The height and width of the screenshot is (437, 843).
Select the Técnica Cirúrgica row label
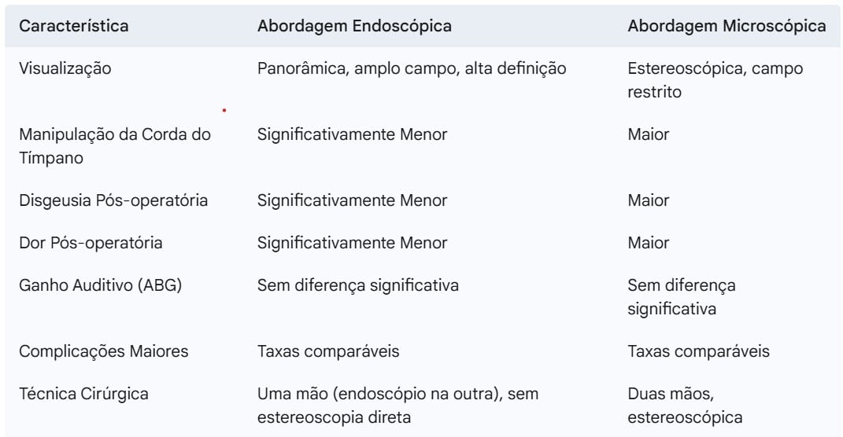[83, 394]
